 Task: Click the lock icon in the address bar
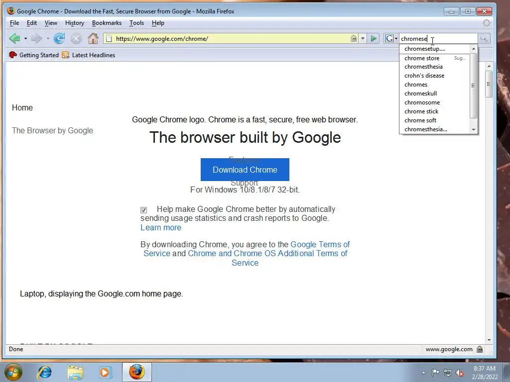pyautogui.click(x=354, y=39)
